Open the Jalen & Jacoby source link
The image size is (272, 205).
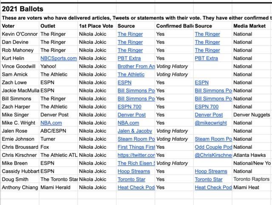point(135,131)
